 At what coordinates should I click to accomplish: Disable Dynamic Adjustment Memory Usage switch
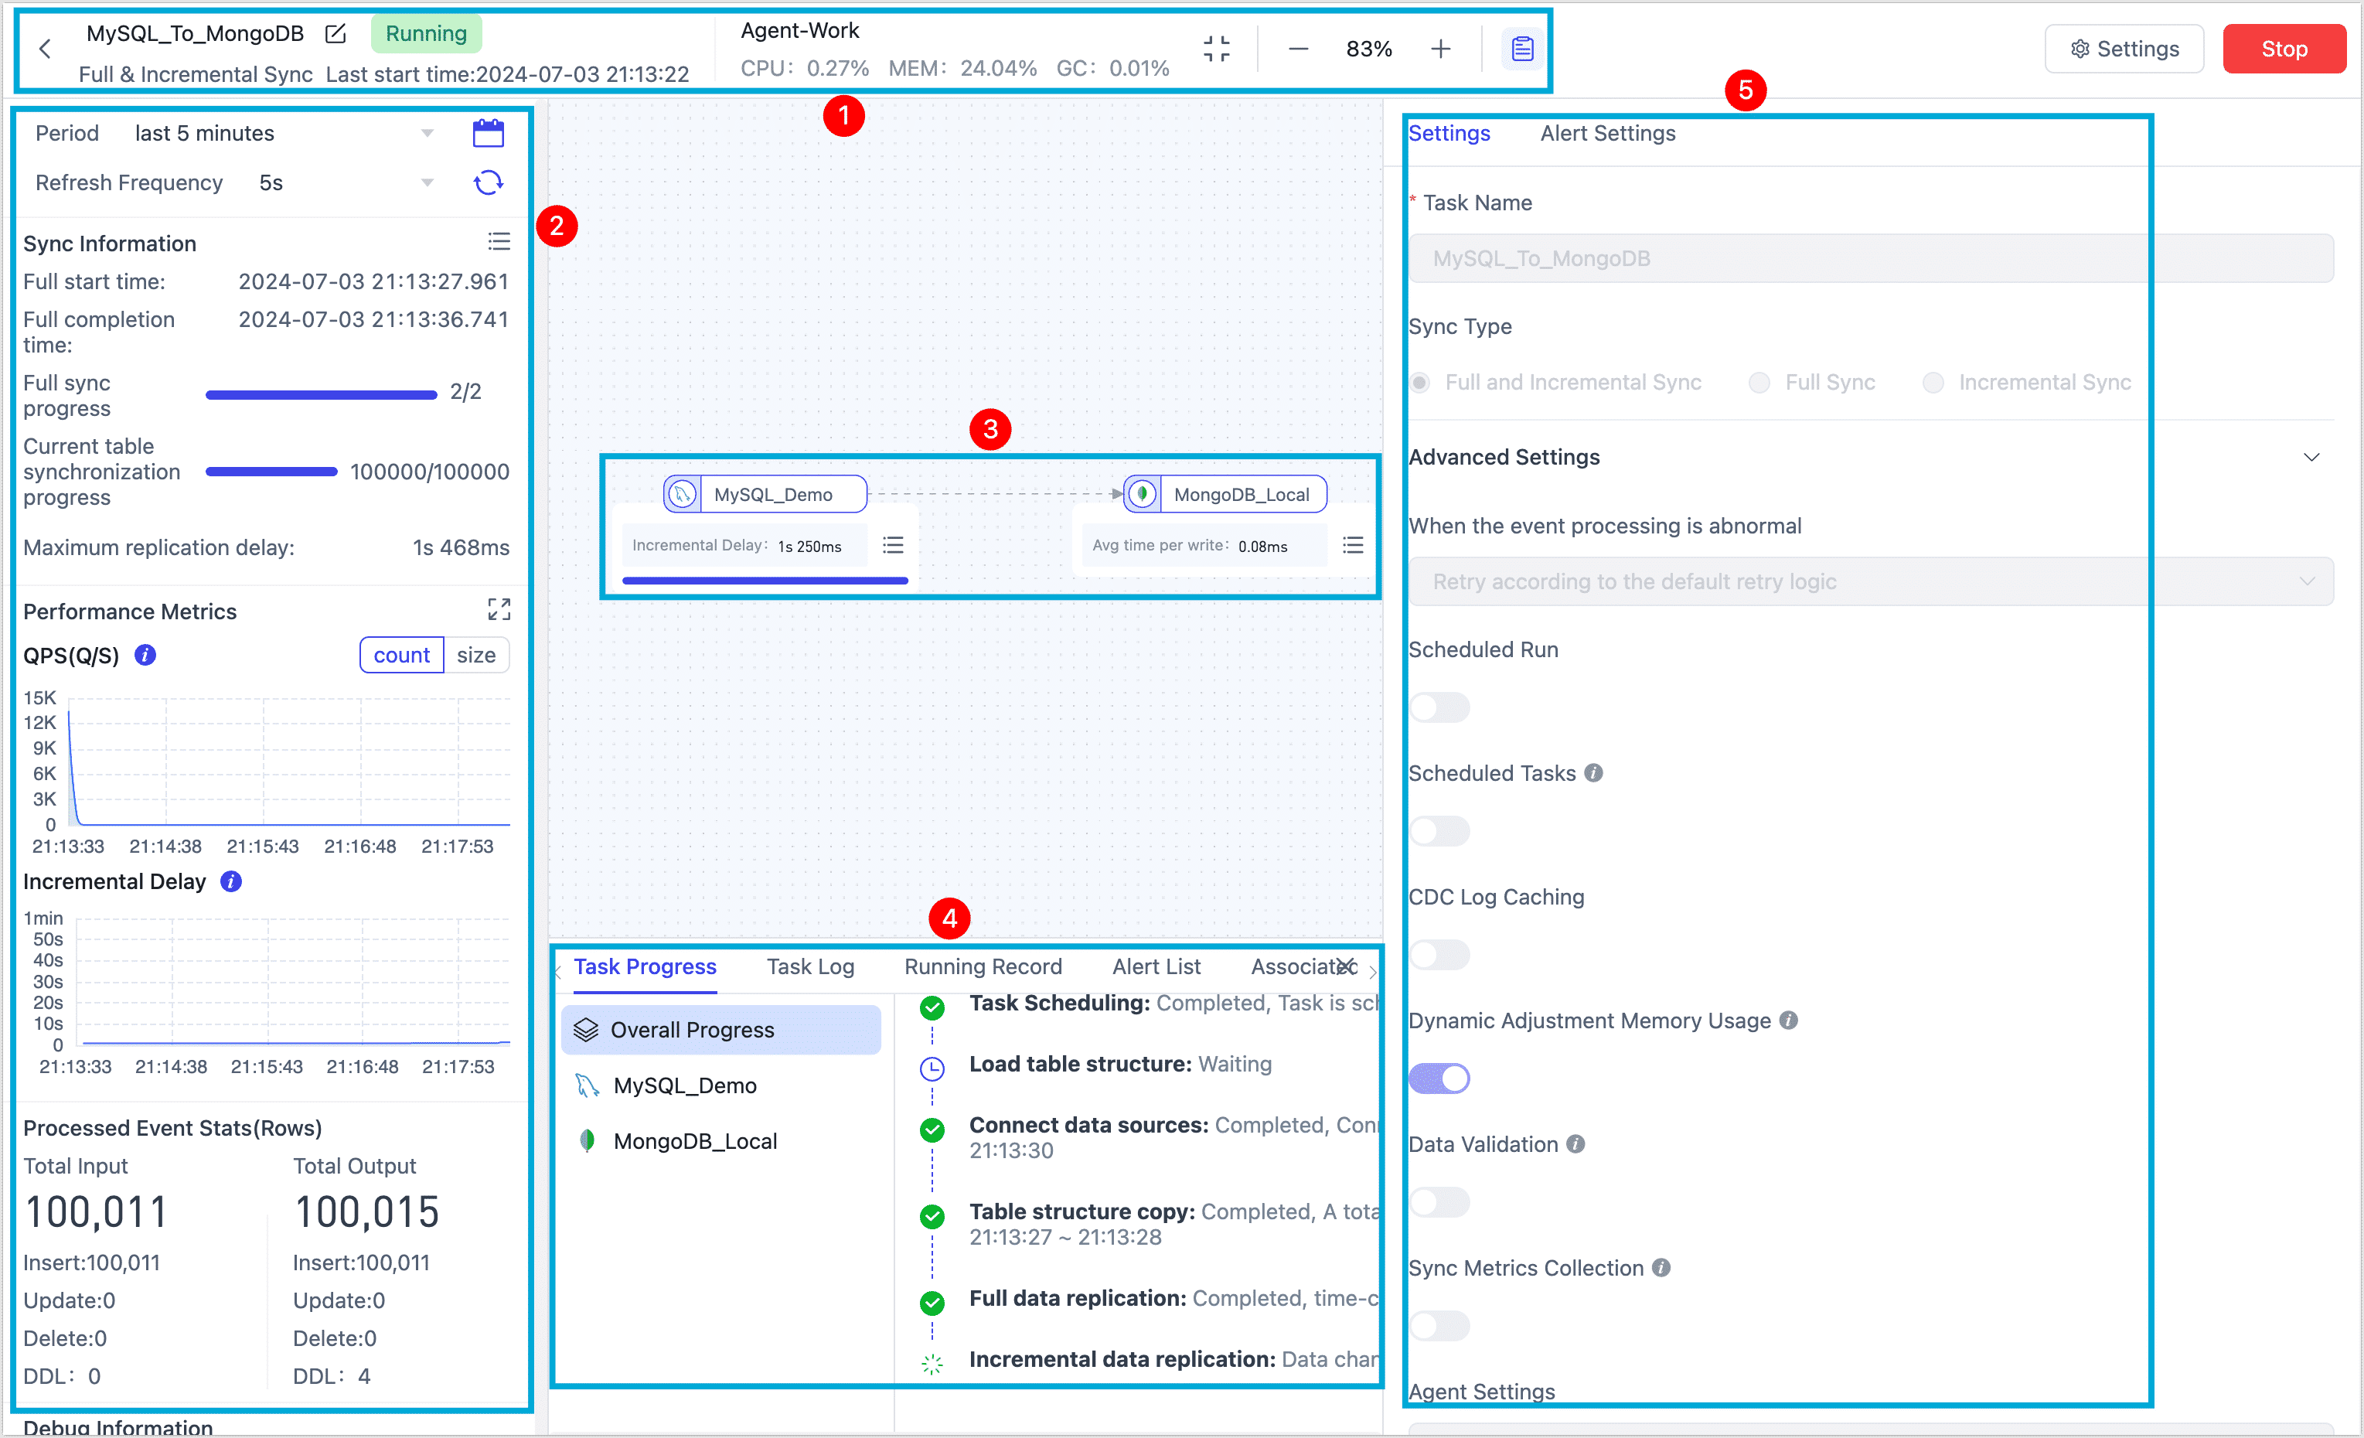tap(1438, 1078)
